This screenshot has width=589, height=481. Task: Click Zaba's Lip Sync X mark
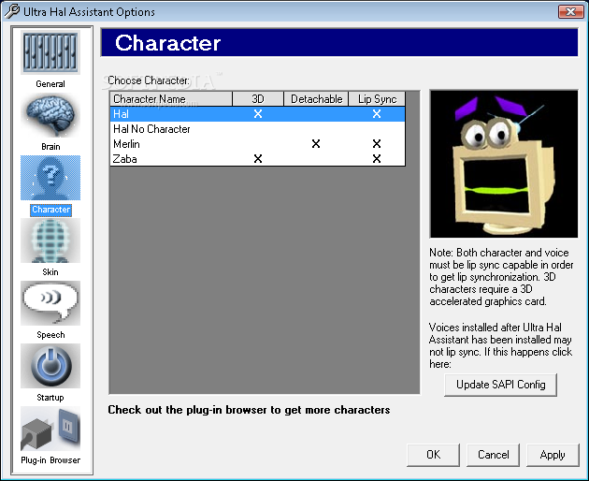377,159
